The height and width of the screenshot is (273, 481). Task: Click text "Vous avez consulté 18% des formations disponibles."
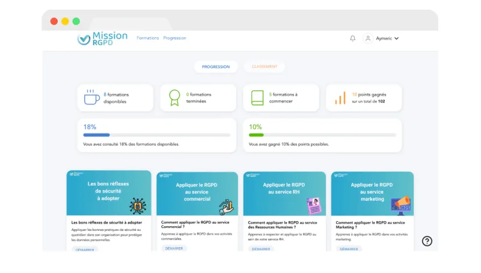(x=131, y=144)
